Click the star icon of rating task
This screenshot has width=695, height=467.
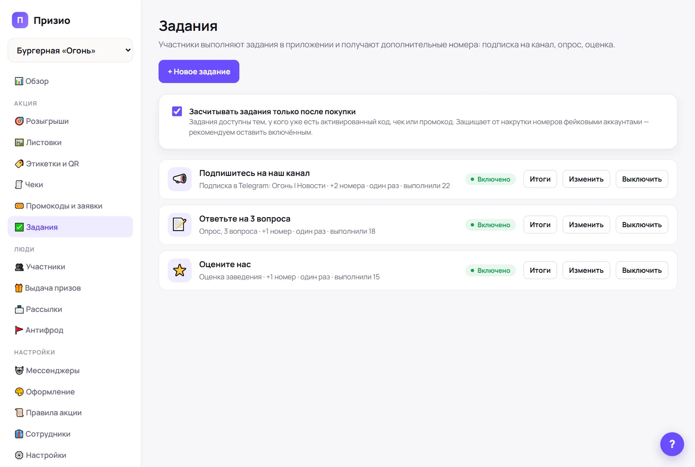tap(180, 270)
